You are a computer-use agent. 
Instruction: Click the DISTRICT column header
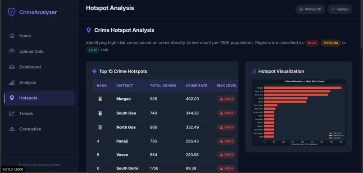pyautogui.click(x=125, y=86)
